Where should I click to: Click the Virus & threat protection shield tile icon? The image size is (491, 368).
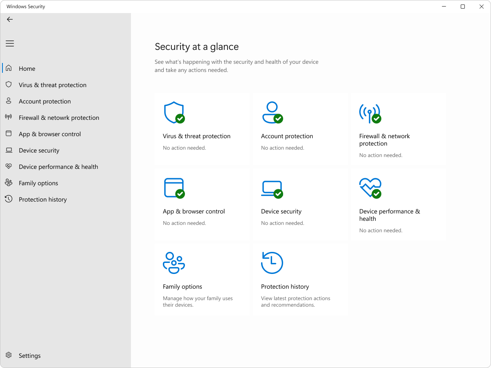pos(173,113)
